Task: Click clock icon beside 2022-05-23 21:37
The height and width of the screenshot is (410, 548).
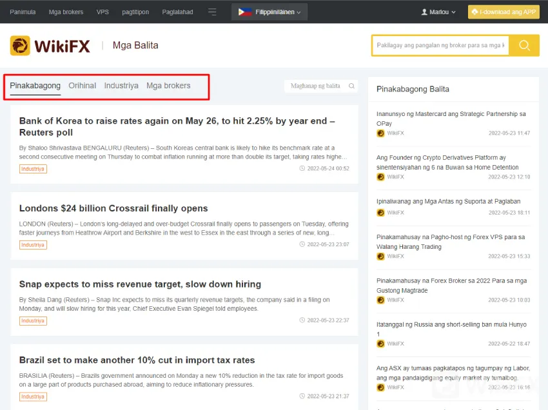Action: pos(302,396)
